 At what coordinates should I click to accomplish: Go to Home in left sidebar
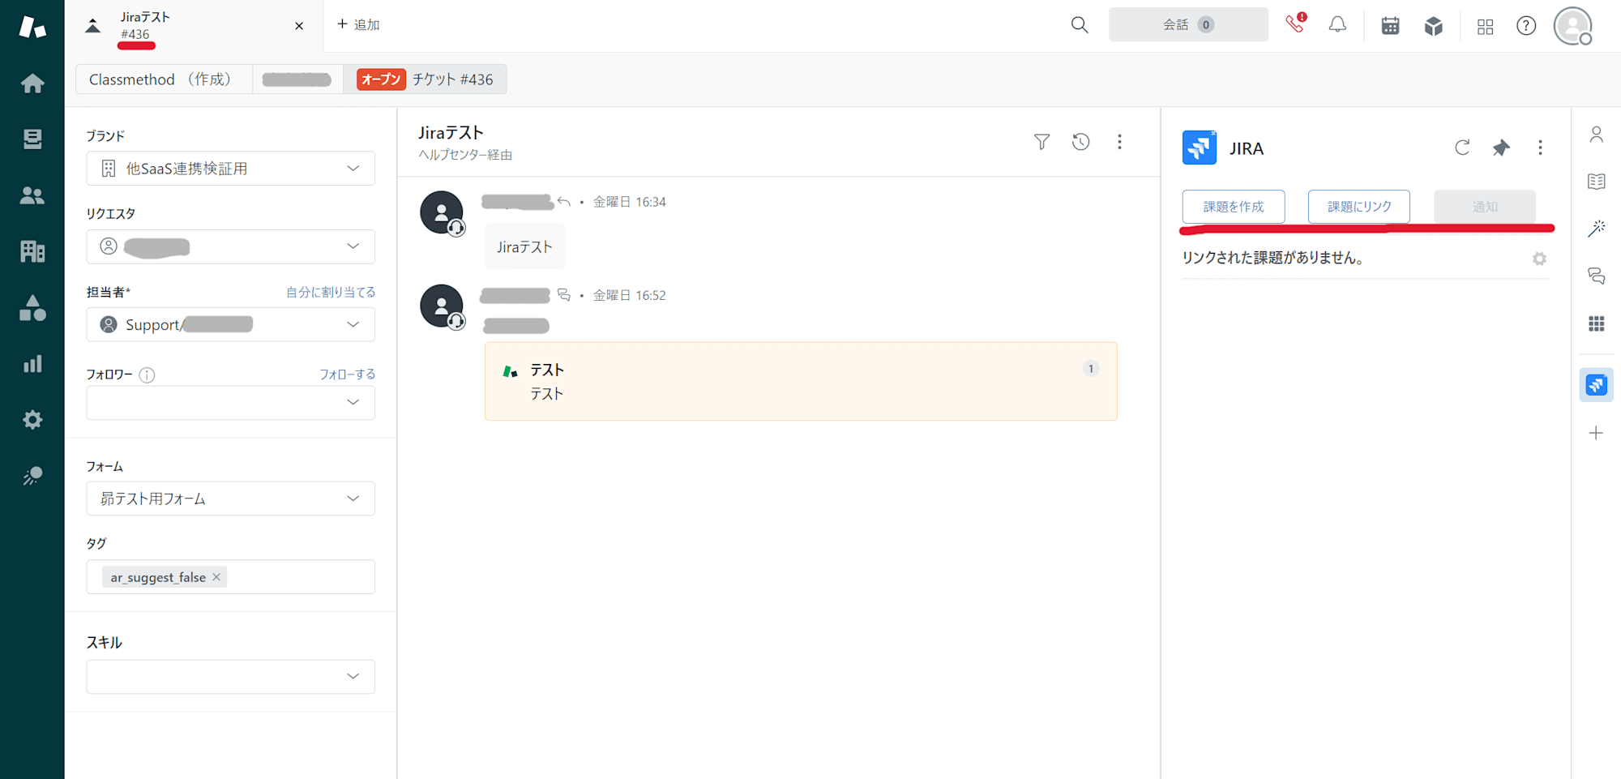click(32, 83)
